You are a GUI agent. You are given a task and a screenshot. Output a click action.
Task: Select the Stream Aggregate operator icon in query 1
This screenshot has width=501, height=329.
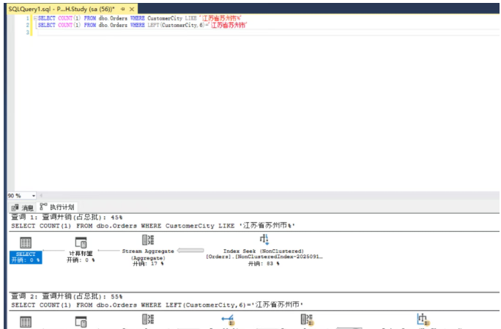(148, 240)
